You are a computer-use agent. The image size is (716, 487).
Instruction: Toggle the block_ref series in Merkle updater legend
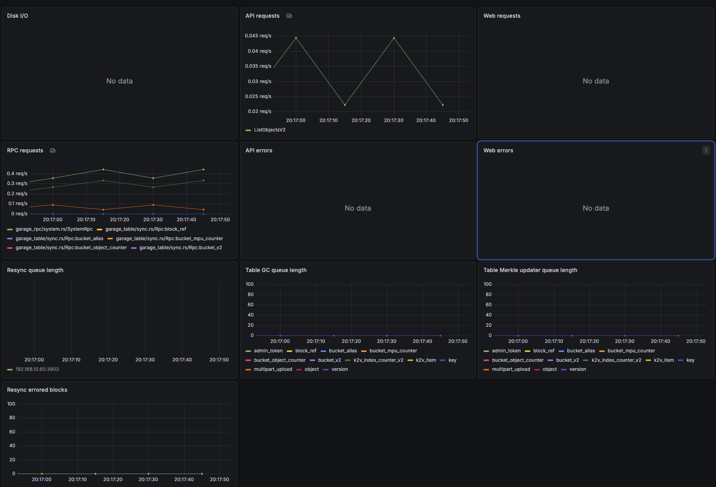tap(544, 350)
